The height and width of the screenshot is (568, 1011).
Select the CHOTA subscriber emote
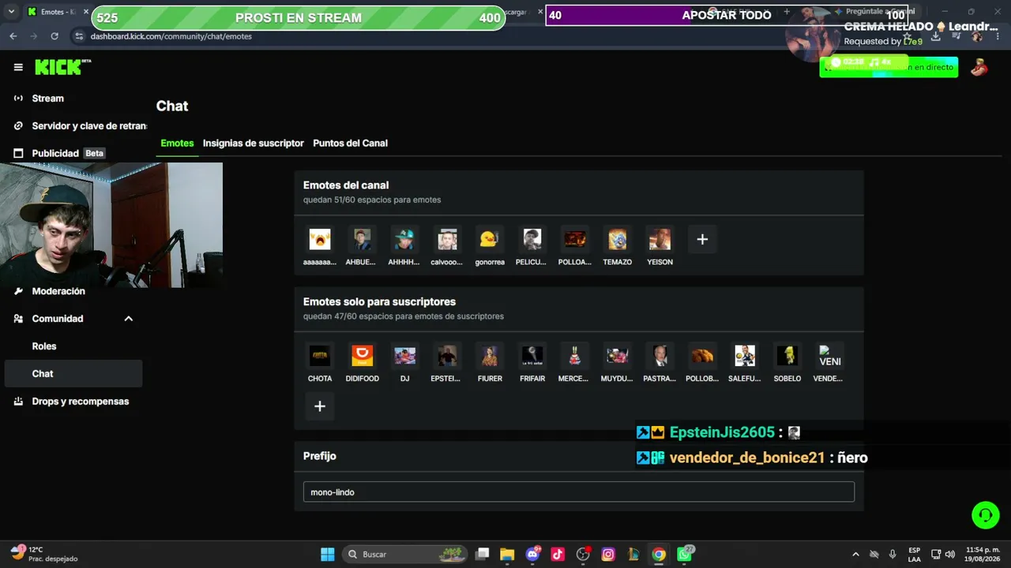click(320, 356)
